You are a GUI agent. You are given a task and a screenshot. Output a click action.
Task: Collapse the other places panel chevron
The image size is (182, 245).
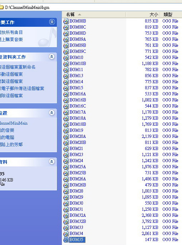52,112
